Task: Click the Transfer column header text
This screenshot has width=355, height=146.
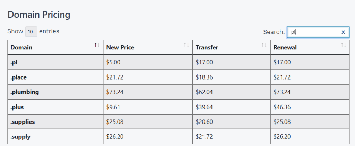Action: pos(207,48)
